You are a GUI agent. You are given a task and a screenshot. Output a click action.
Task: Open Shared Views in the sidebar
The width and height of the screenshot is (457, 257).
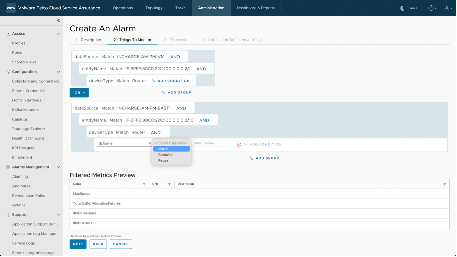click(24, 62)
